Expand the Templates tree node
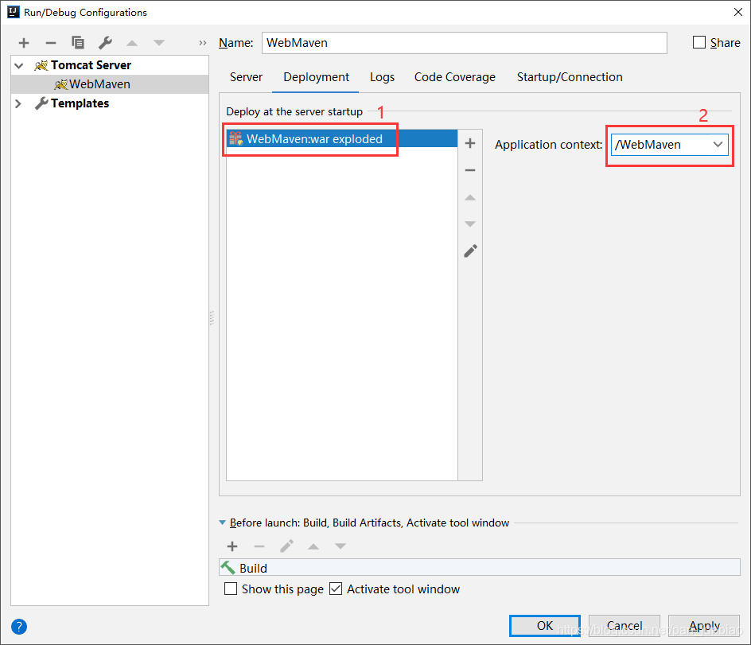 click(x=18, y=103)
